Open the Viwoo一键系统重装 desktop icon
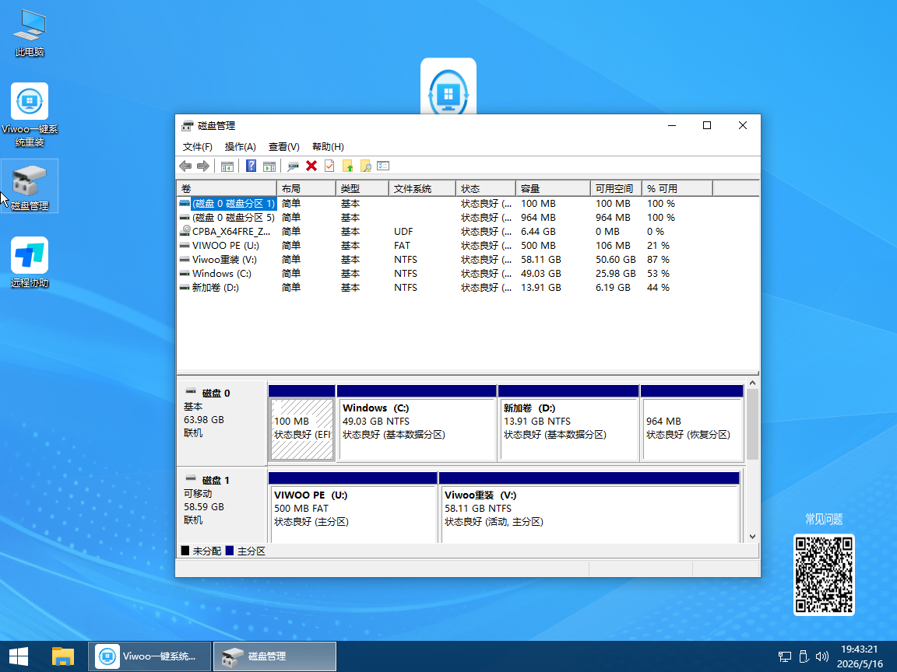The height and width of the screenshot is (672, 897). pyautogui.click(x=30, y=114)
